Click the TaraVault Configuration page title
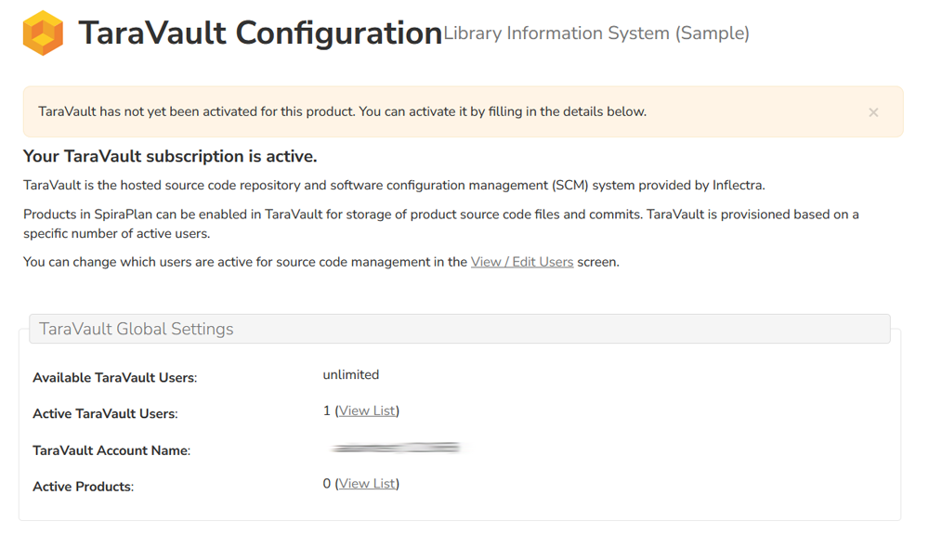The width and height of the screenshot is (929, 534). pos(260,33)
